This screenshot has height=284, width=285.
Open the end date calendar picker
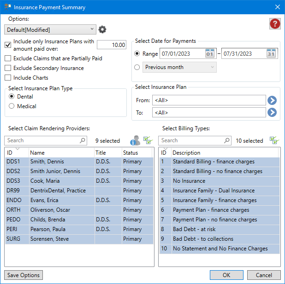(271, 54)
